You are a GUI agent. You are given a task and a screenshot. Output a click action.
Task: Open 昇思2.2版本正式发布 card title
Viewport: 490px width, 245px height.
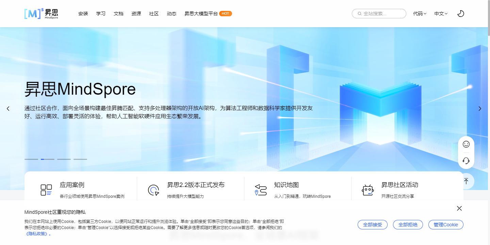pos(196,185)
